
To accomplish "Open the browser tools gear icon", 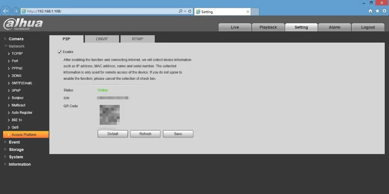I will [384, 11].
